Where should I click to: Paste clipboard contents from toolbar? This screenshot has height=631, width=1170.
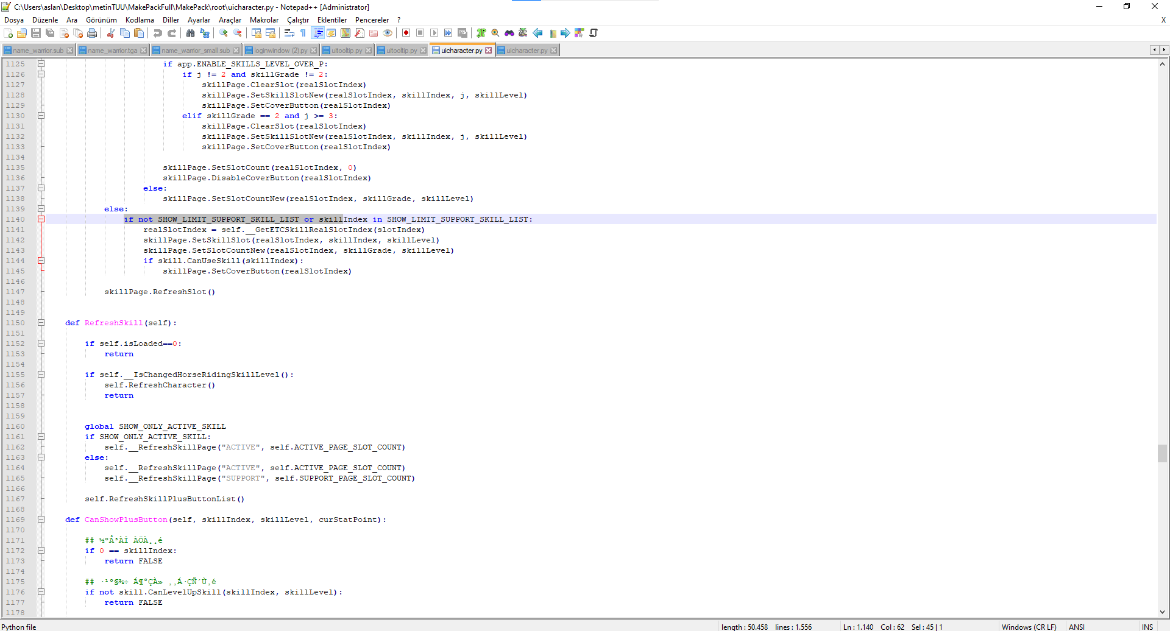click(139, 33)
